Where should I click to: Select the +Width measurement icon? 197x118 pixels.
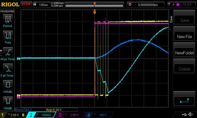8,85
